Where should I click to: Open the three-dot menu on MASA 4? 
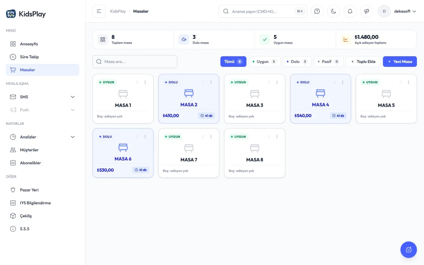pyautogui.click(x=343, y=82)
